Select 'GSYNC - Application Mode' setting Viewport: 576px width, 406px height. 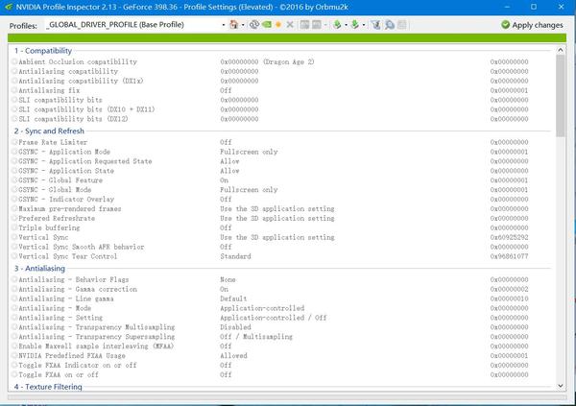(281, 152)
